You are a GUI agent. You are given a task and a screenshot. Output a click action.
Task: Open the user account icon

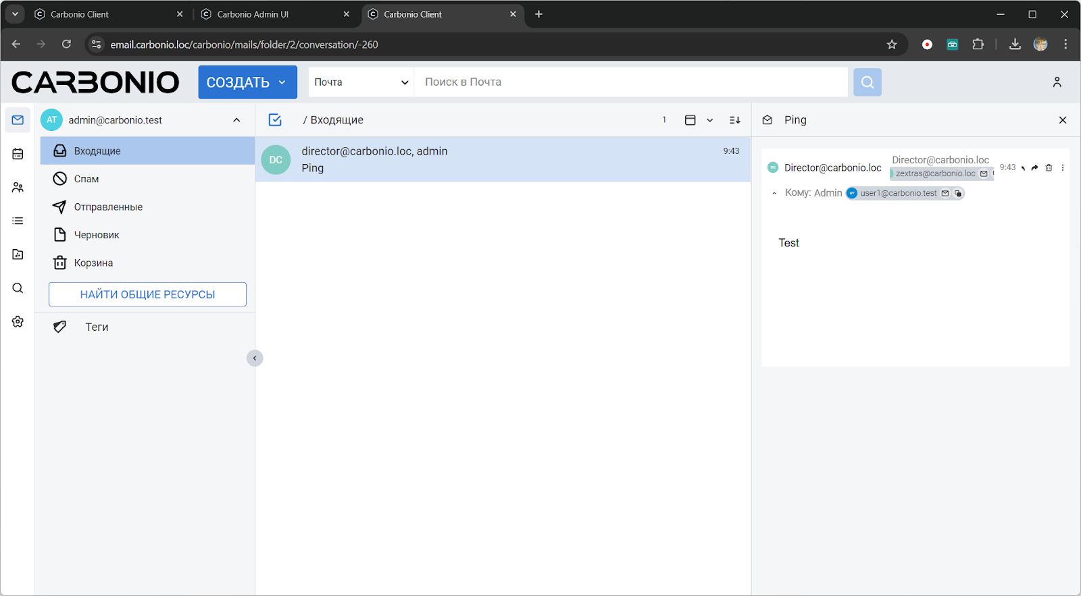tap(1057, 82)
